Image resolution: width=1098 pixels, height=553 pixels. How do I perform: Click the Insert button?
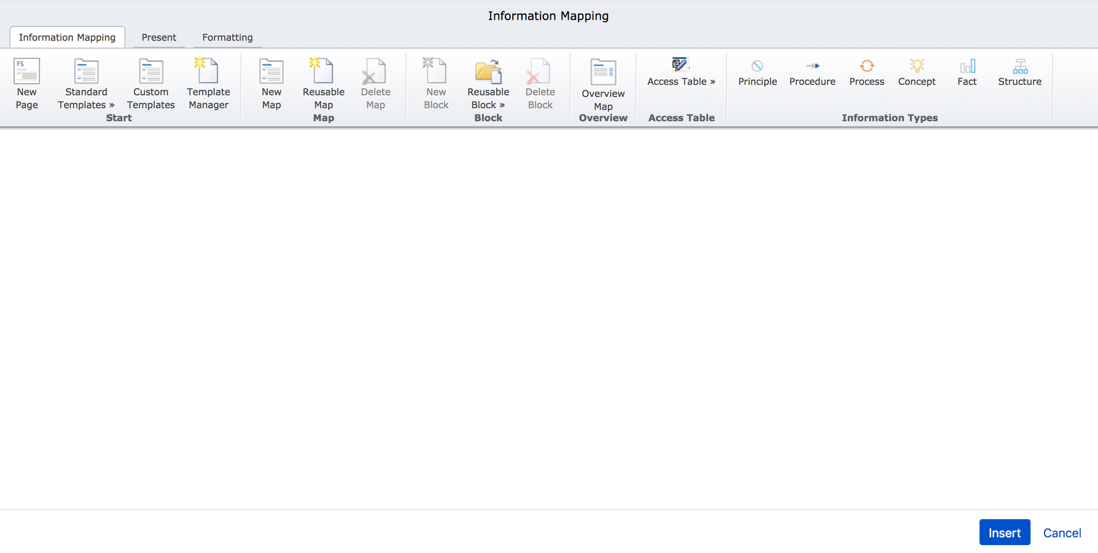pyautogui.click(x=1004, y=533)
